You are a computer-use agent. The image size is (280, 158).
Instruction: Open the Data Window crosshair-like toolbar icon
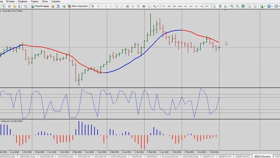9,6
